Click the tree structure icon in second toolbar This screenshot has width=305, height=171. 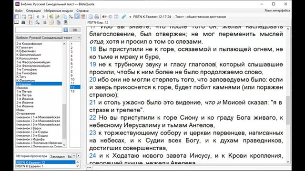pyautogui.click(x=59, y=22)
